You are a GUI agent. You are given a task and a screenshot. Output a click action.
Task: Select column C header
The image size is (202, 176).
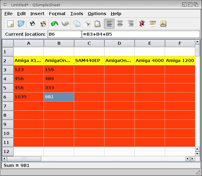(x=89, y=43)
